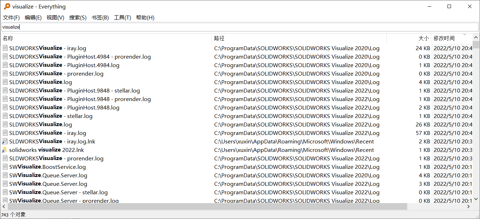Click the sort direction arrow above 修改时间

point(464,35)
